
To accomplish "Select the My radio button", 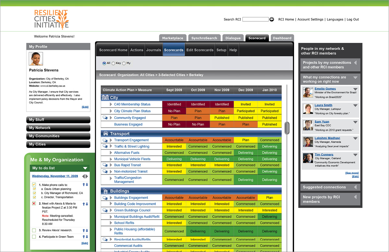I will pos(124,63).
